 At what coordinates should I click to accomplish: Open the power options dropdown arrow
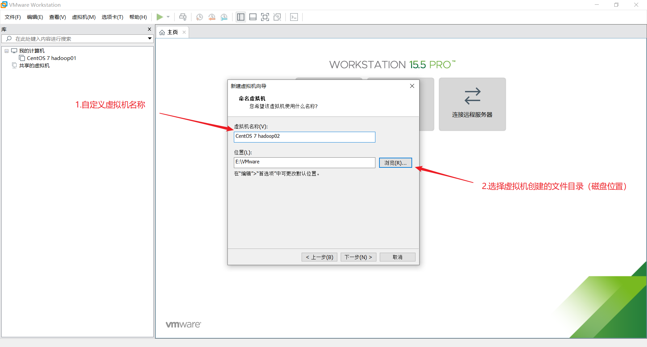point(168,17)
